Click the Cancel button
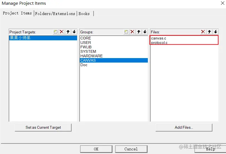Image resolution: width=226 pixels, height=154 pixels. 131,149
